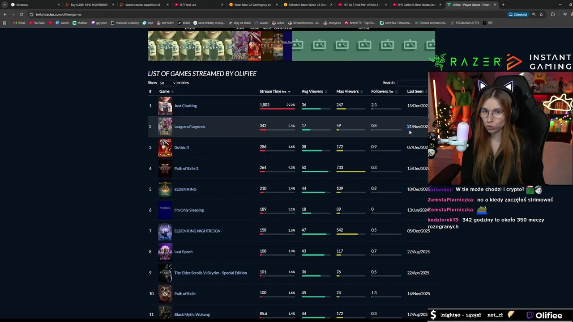Open the emerytura bookmark
Viewport: 573px width, 322px height.
(332, 23)
